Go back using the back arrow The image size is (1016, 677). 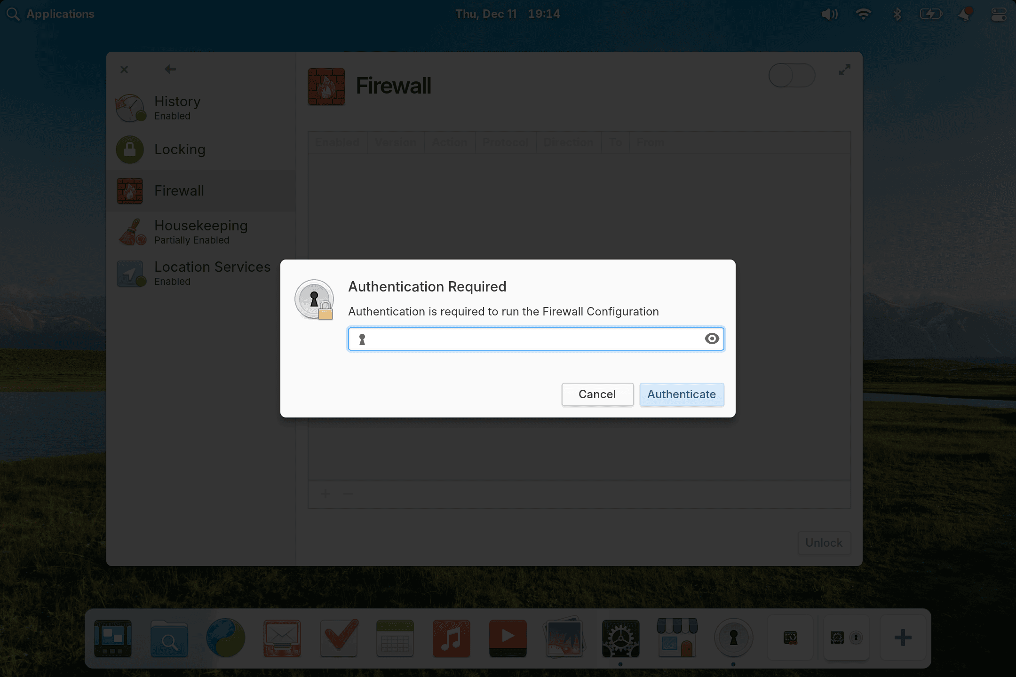point(170,69)
